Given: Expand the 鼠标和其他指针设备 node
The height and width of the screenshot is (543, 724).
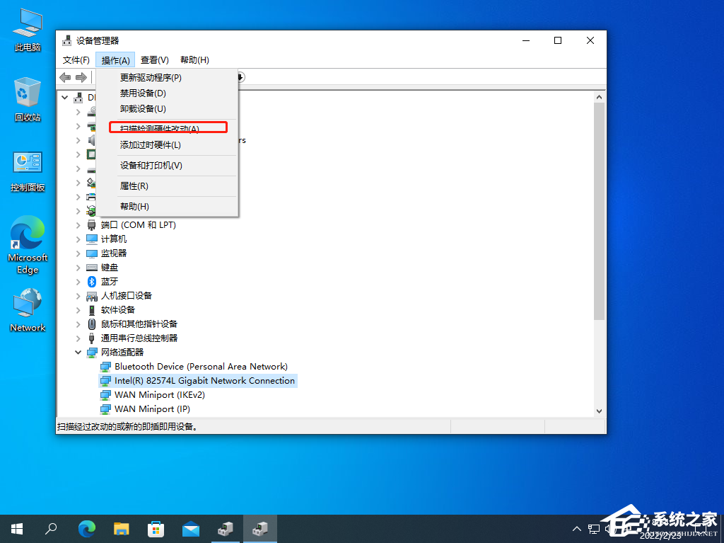Looking at the screenshot, I should [x=78, y=324].
